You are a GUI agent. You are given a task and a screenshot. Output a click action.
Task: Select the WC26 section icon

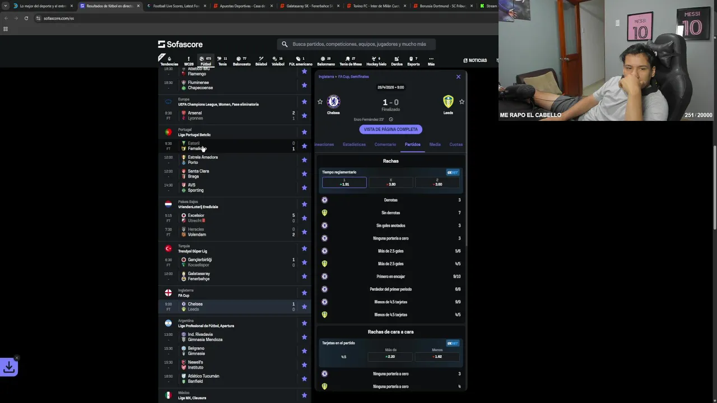tap(189, 60)
